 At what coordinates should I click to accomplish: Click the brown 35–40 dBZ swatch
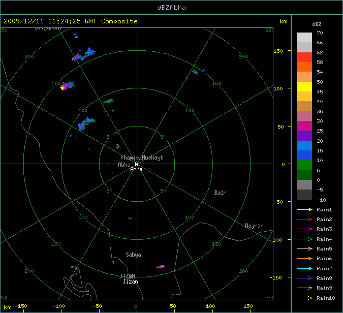click(304, 106)
